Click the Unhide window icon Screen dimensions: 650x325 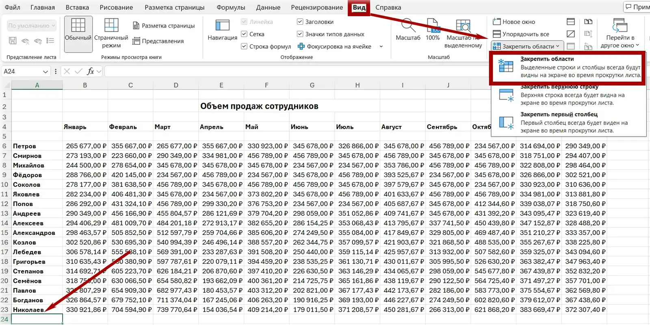click(x=571, y=46)
